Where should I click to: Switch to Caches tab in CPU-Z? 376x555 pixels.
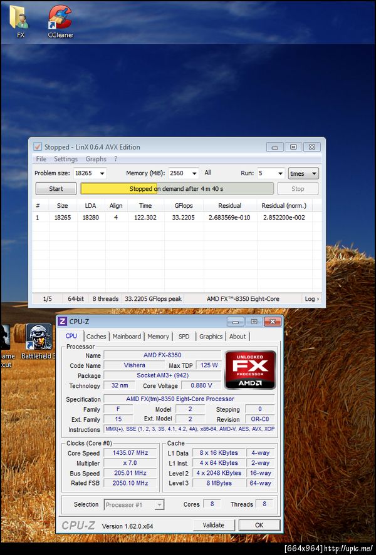pyautogui.click(x=96, y=336)
